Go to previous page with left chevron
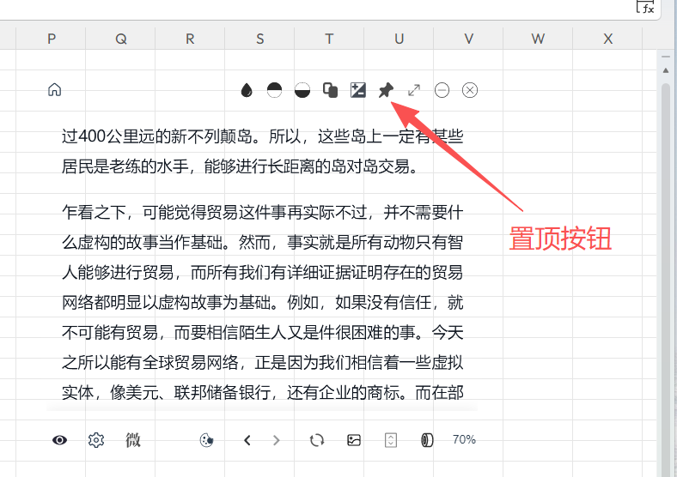677x477 pixels. pyautogui.click(x=247, y=440)
